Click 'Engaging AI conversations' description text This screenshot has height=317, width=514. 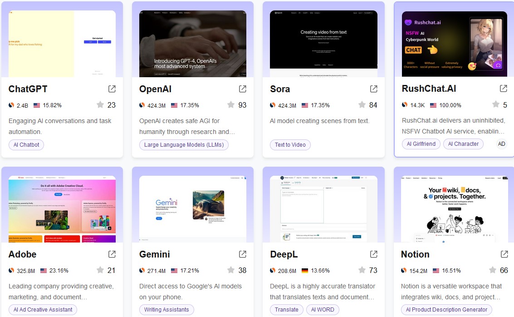point(60,126)
